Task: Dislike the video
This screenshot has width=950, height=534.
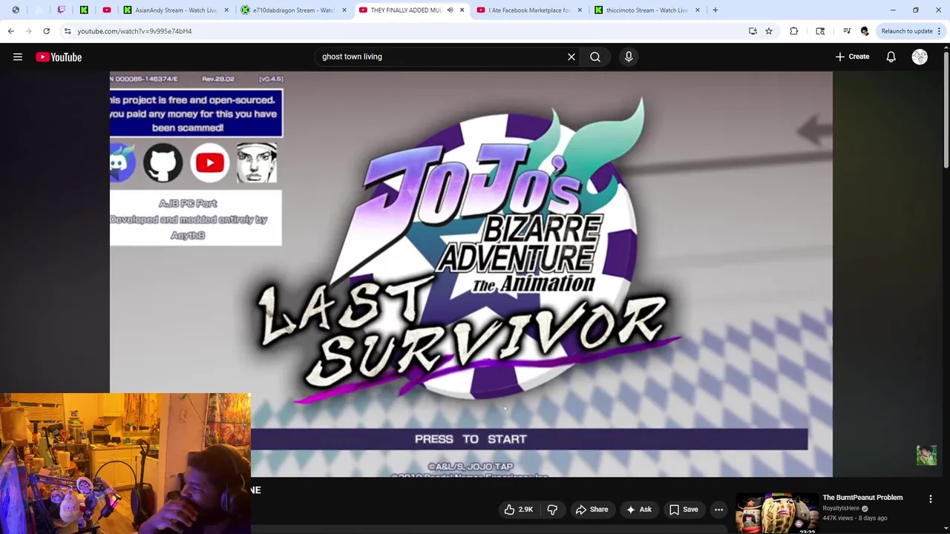Action: tap(552, 510)
